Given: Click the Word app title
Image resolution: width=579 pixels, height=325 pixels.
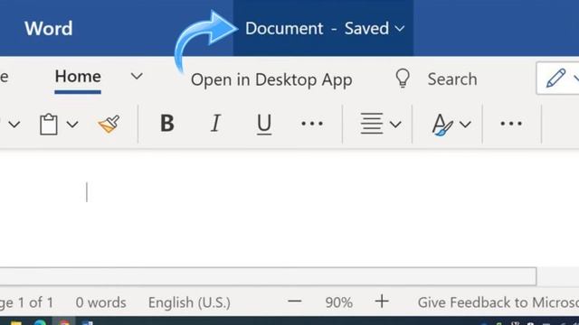Looking at the screenshot, I should [x=48, y=28].
